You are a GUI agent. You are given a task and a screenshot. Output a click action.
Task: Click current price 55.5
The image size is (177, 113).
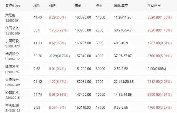pyautogui.click(x=37, y=30)
